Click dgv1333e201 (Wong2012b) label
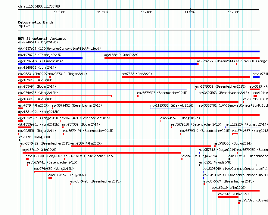This screenshot has width=268, height=215. (39, 124)
